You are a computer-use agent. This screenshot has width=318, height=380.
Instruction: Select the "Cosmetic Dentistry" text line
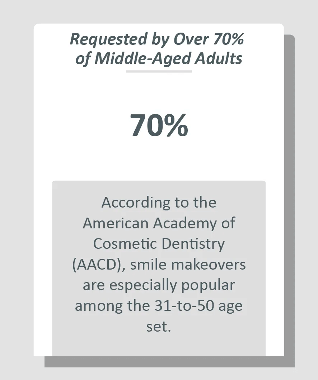click(x=159, y=244)
